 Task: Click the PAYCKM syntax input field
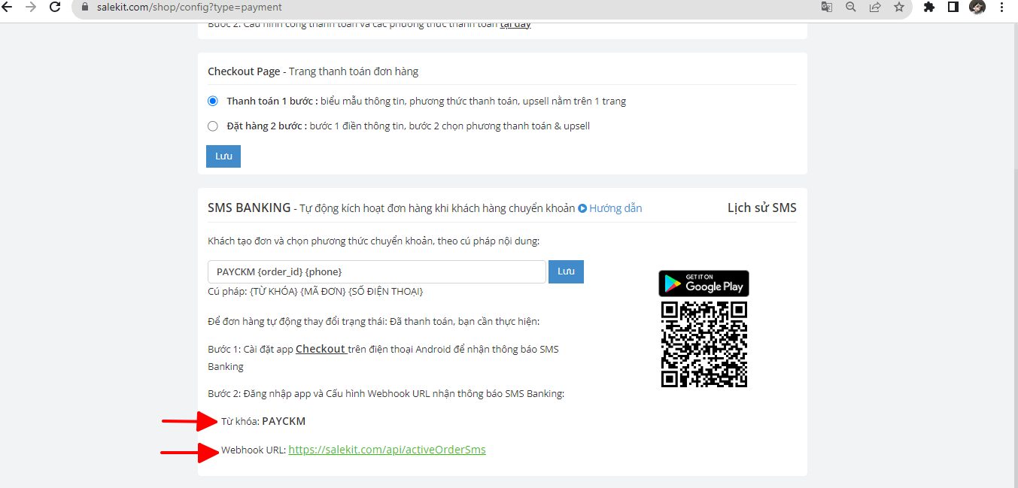click(x=376, y=272)
